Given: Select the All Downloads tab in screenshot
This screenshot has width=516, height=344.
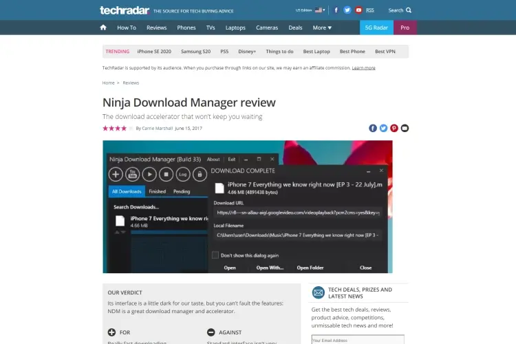Looking at the screenshot, I should pyautogui.click(x=127, y=191).
